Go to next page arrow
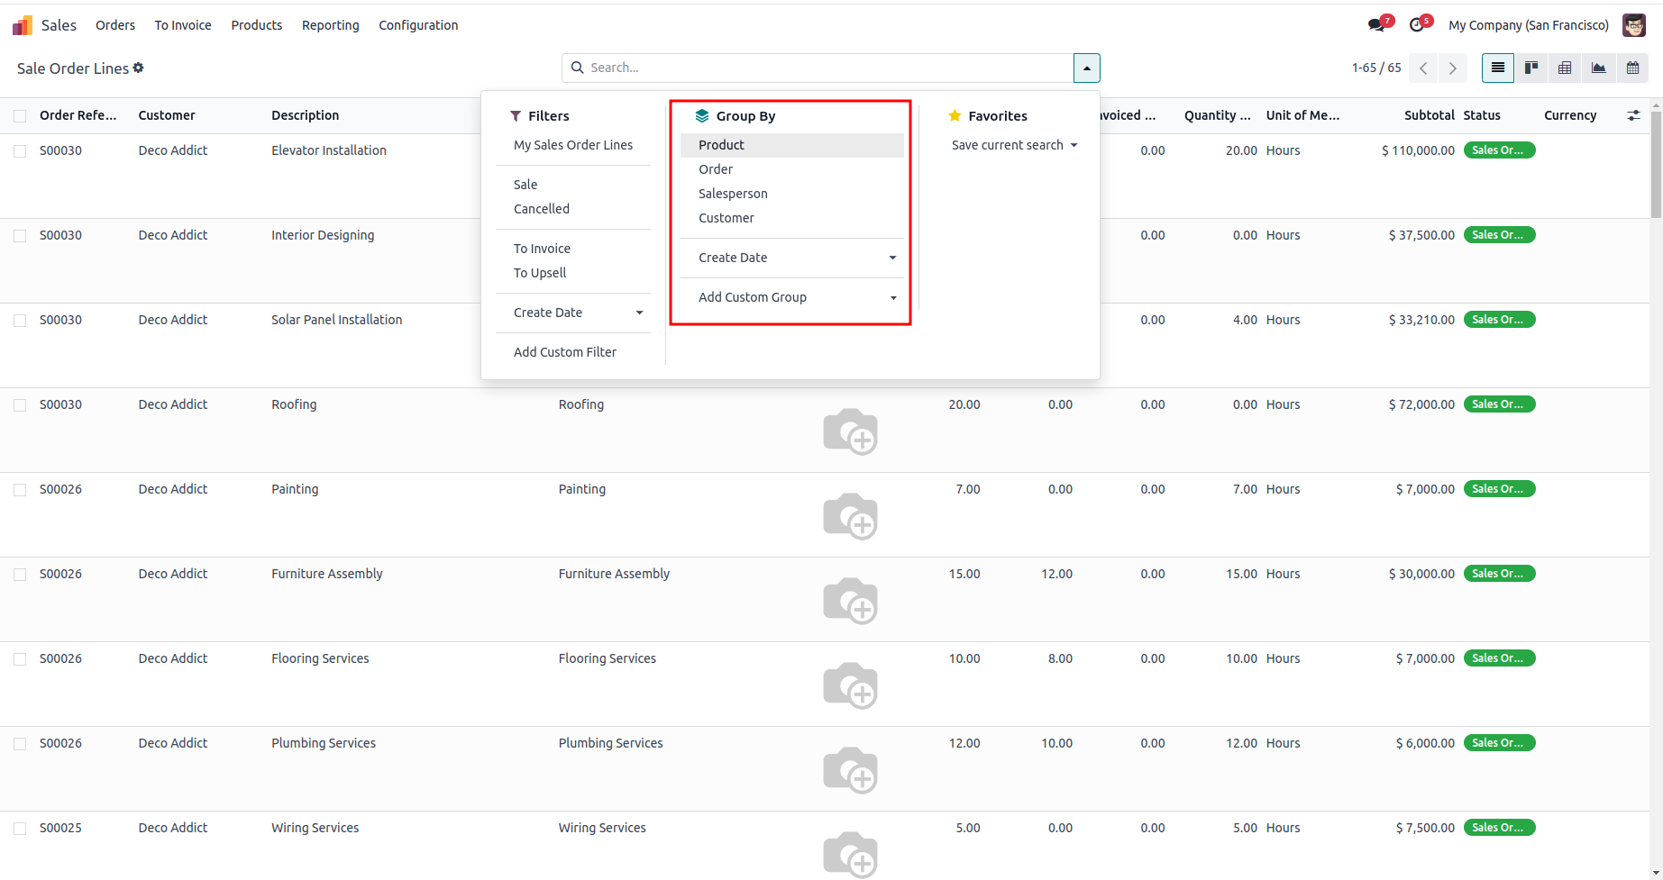Viewport: 1663px width, 880px height. (1452, 68)
